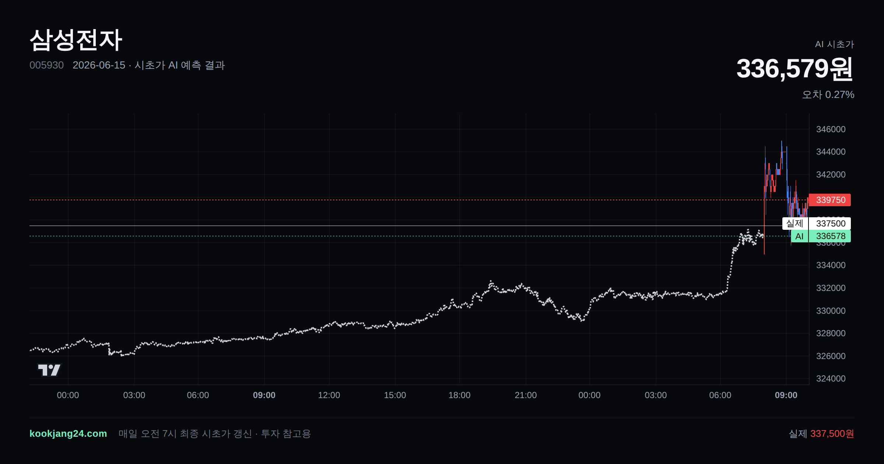Viewport: 884px width, 464px height.
Task: Click the 346000 price axis label
Action: (x=831, y=129)
